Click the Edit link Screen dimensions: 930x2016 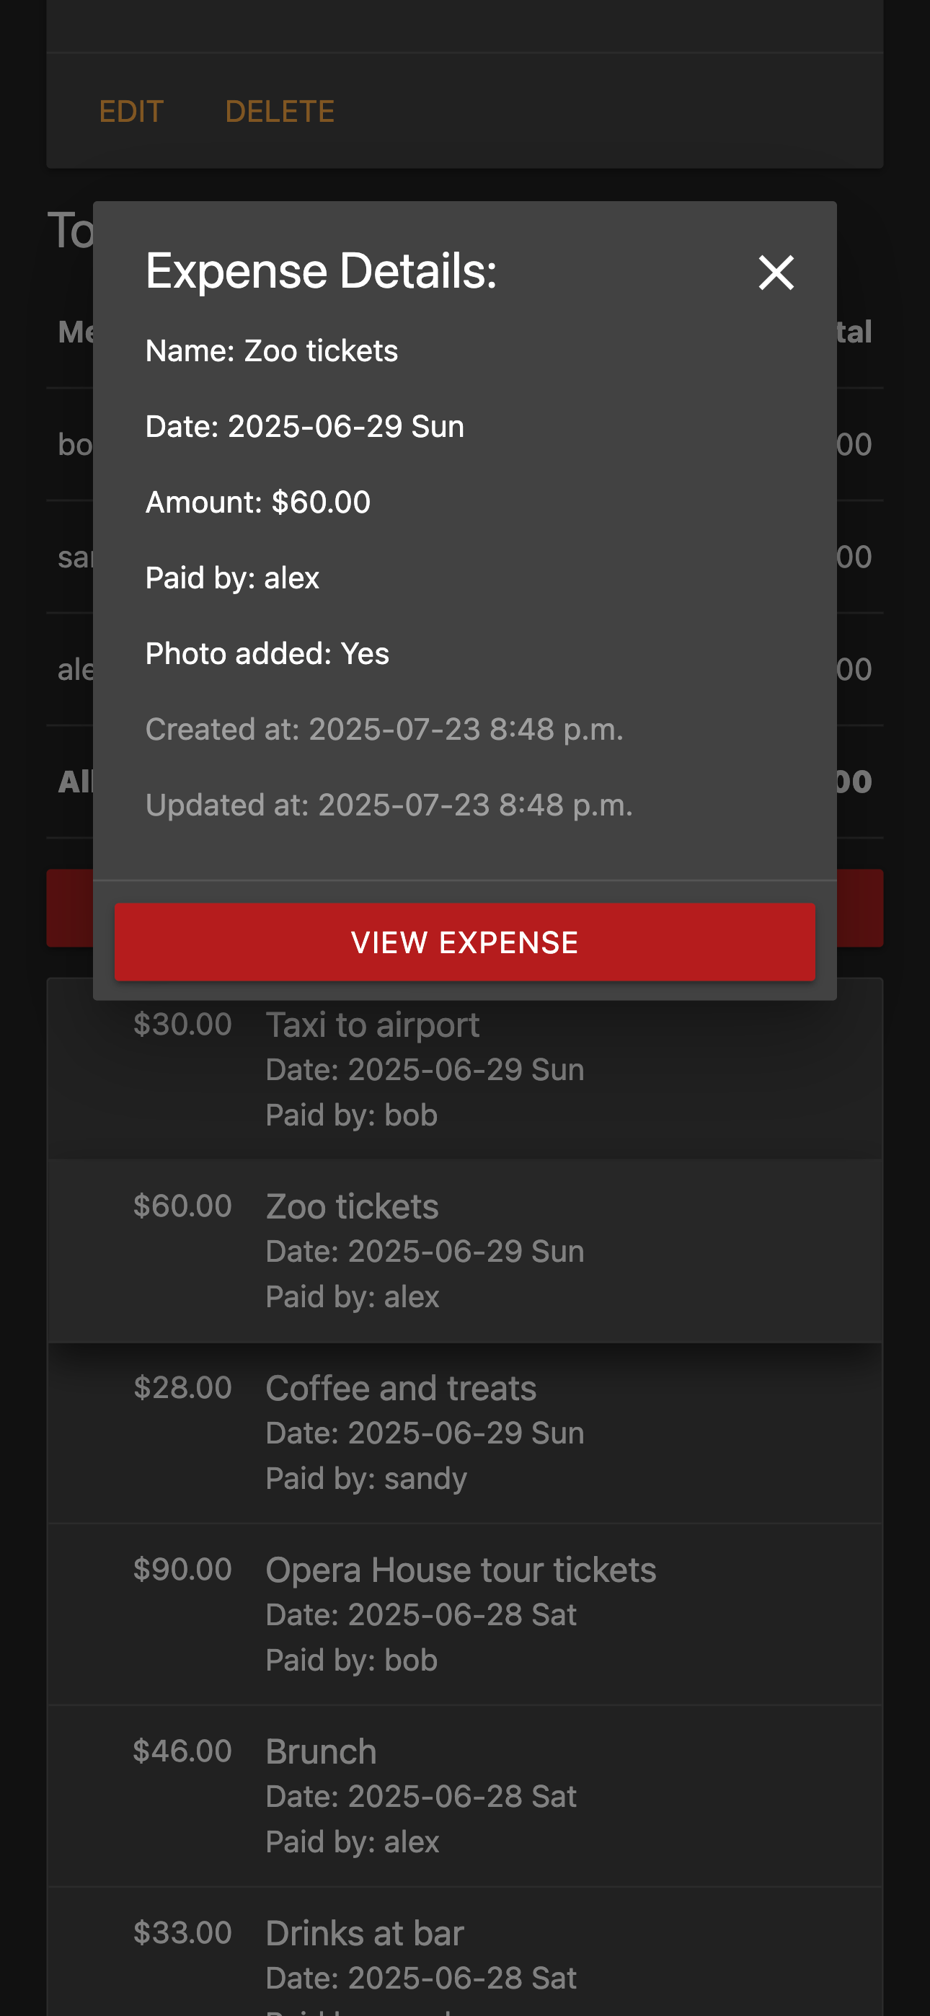pos(131,111)
